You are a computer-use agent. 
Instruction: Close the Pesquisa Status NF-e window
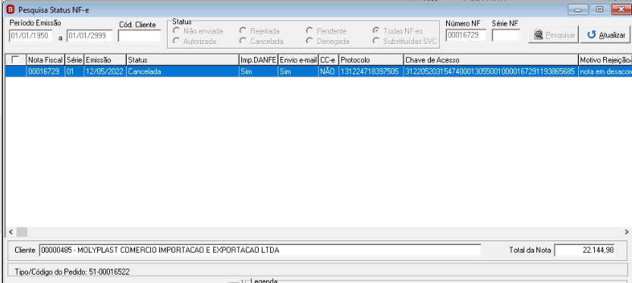coord(621,10)
